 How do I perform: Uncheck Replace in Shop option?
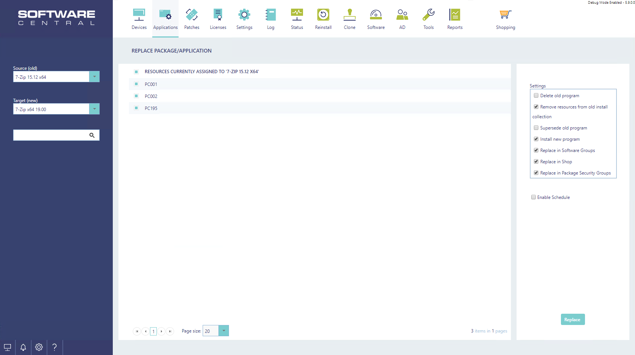(x=536, y=162)
